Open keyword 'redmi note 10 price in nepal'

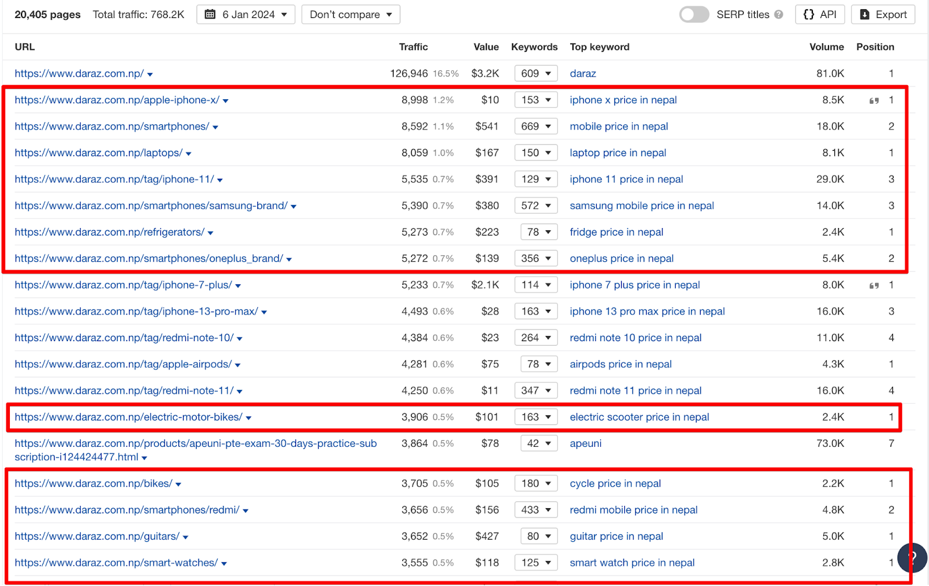636,338
